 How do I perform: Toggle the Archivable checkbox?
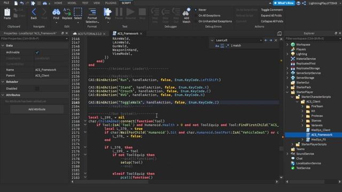[x=37, y=52]
